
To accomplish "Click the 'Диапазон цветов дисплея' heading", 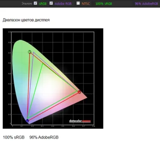I will click(x=26, y=20).
